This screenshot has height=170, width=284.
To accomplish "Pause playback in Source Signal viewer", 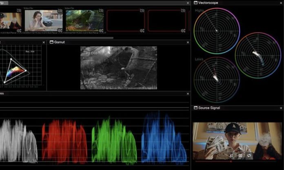I will [240, 155].
